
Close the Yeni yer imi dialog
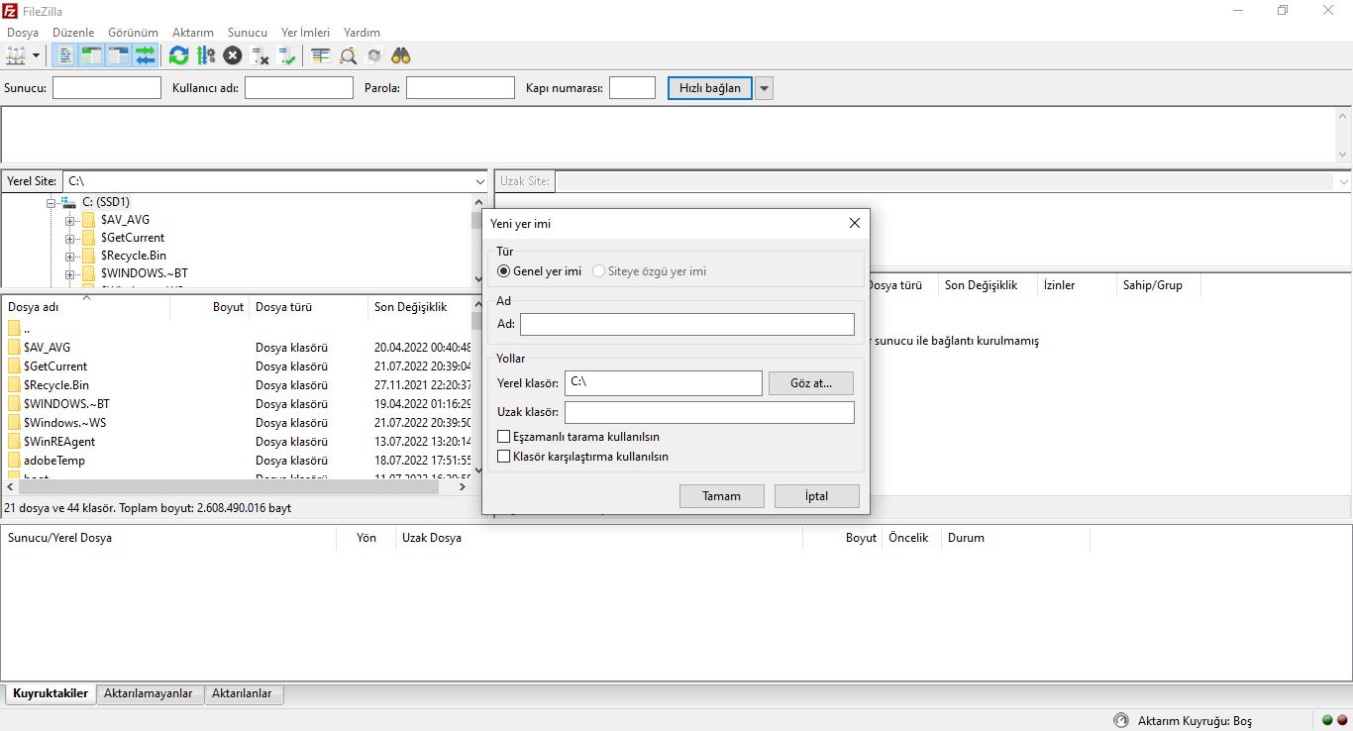pos(855,223)
